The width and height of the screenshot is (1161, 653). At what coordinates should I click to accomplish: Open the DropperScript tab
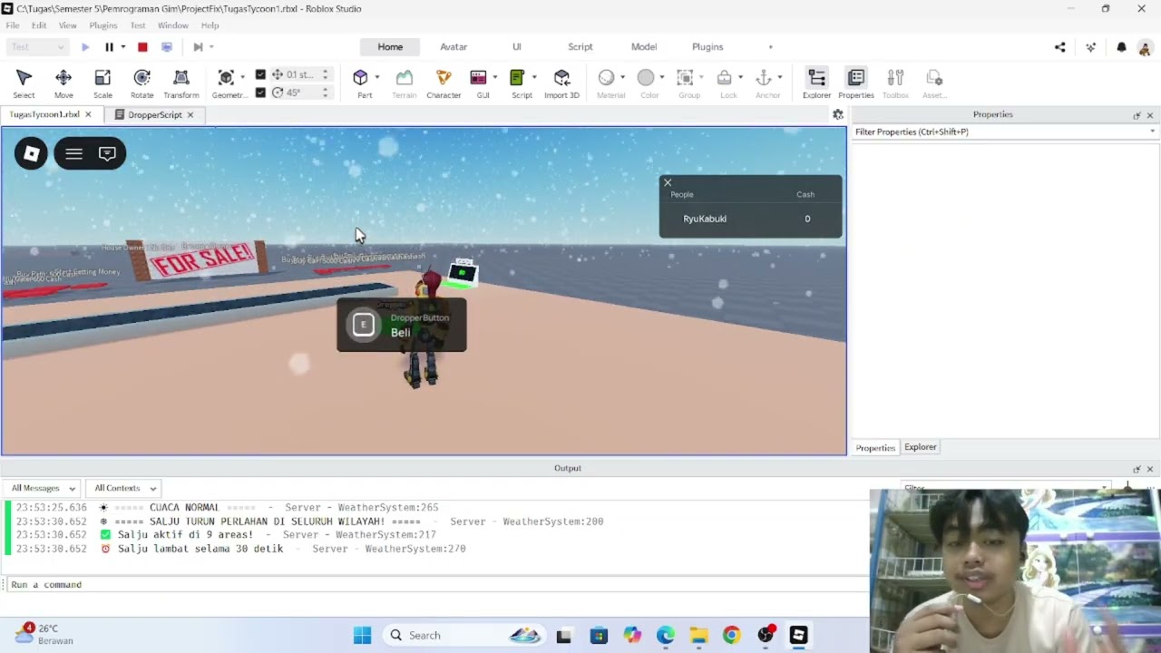click(154, 115)
